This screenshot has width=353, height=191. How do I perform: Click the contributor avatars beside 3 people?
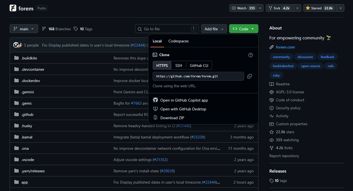[x=17, y=45]
